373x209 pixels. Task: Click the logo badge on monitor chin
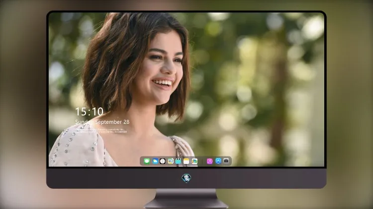pos(186,178)
